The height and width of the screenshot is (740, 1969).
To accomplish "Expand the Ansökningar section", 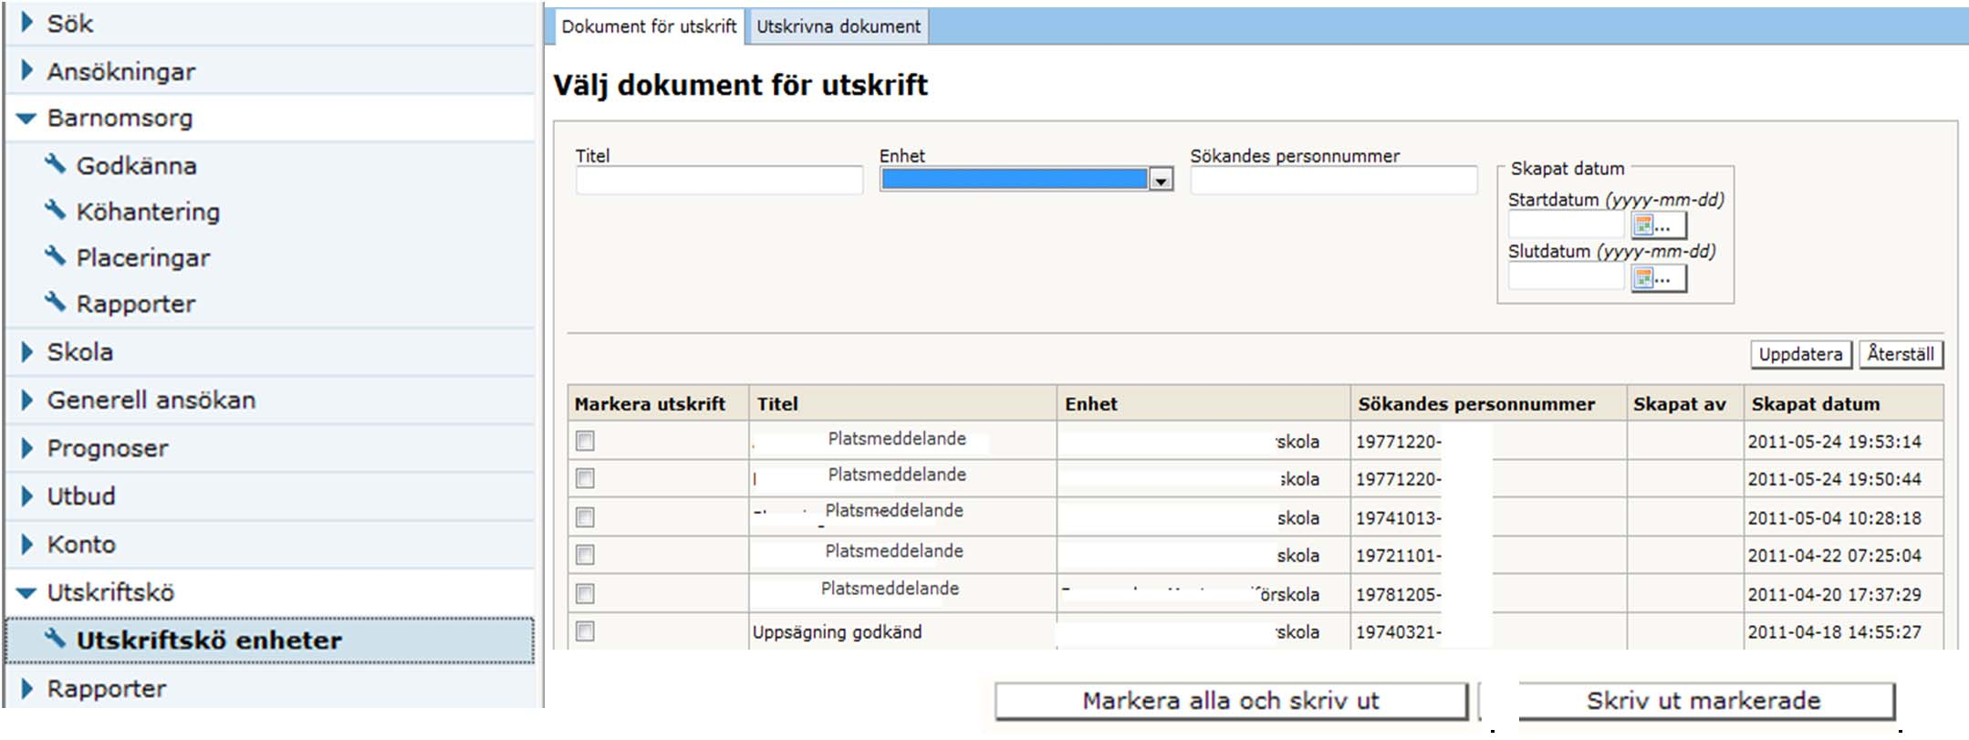I will pos(26,70).
